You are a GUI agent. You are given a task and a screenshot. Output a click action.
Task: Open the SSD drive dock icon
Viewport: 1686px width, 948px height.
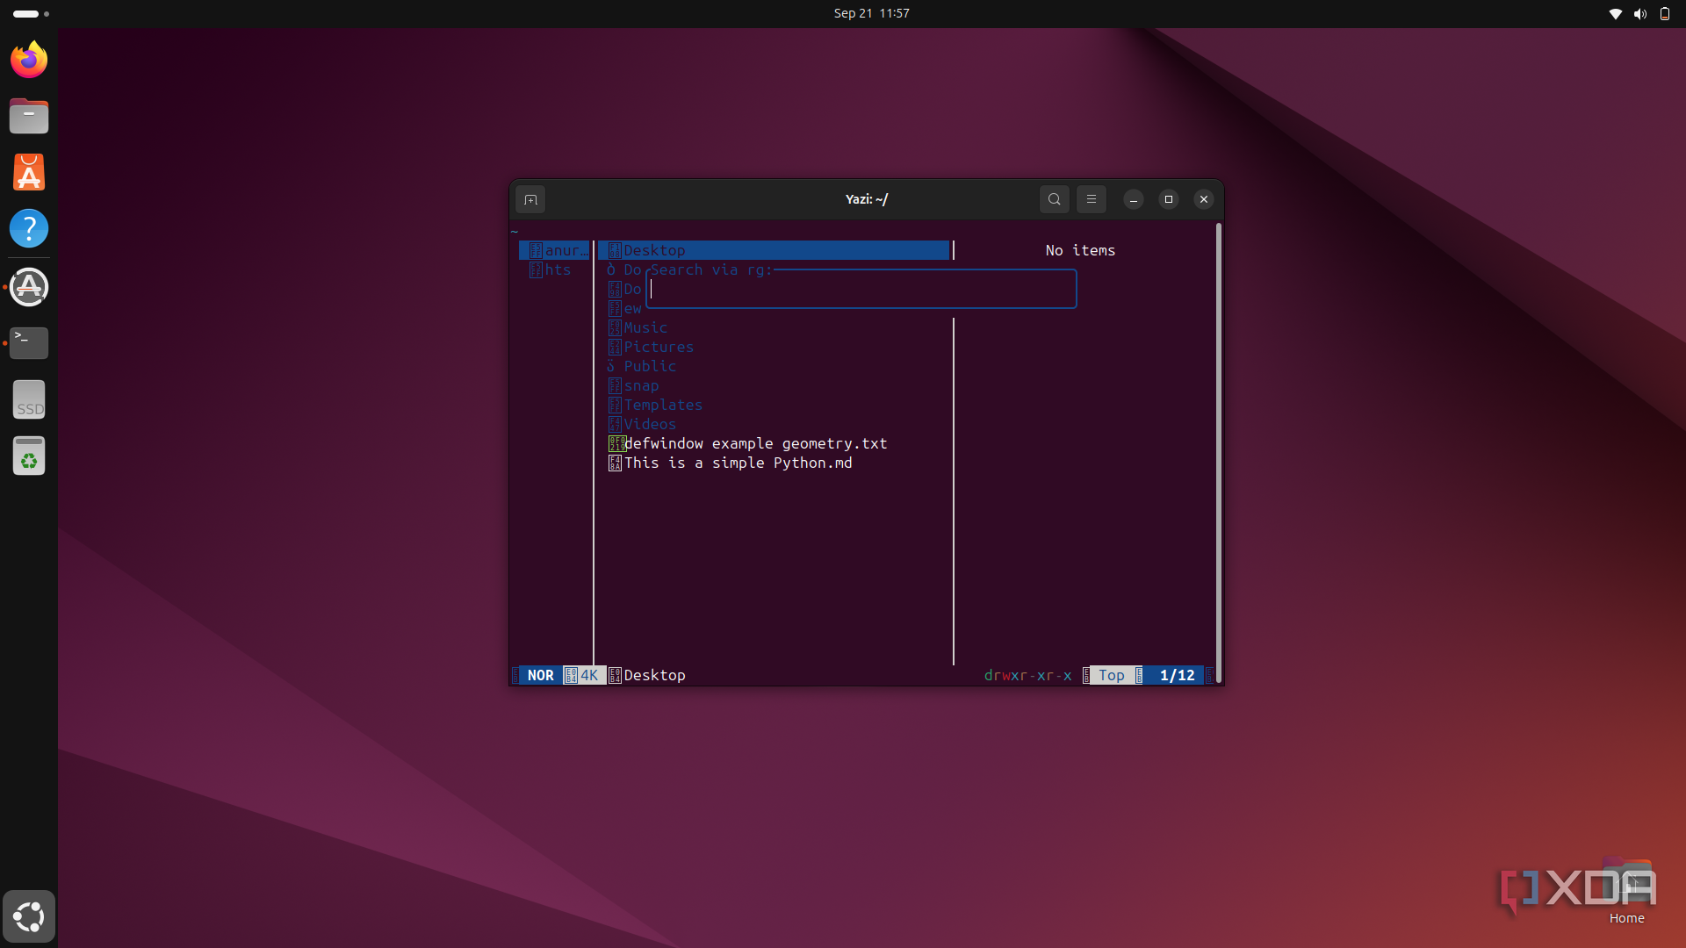tap(29, 400)
